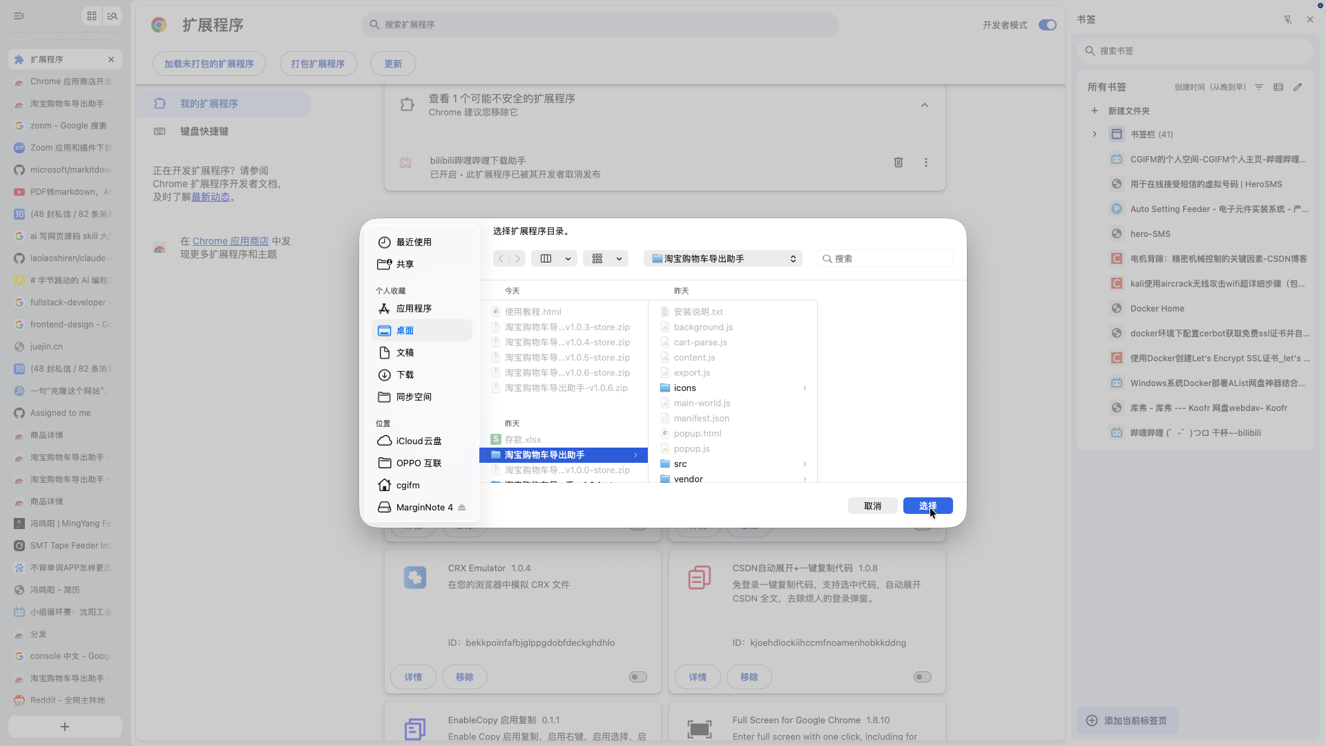The width and height of the screenshot is (1326, 746).
Task: Open 键盘快捷键 section
Action: point(224,131)
